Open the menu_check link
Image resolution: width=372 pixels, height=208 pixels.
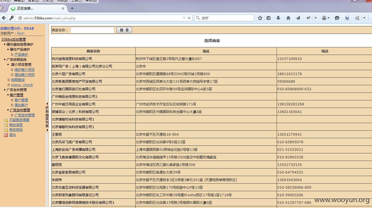22,85
